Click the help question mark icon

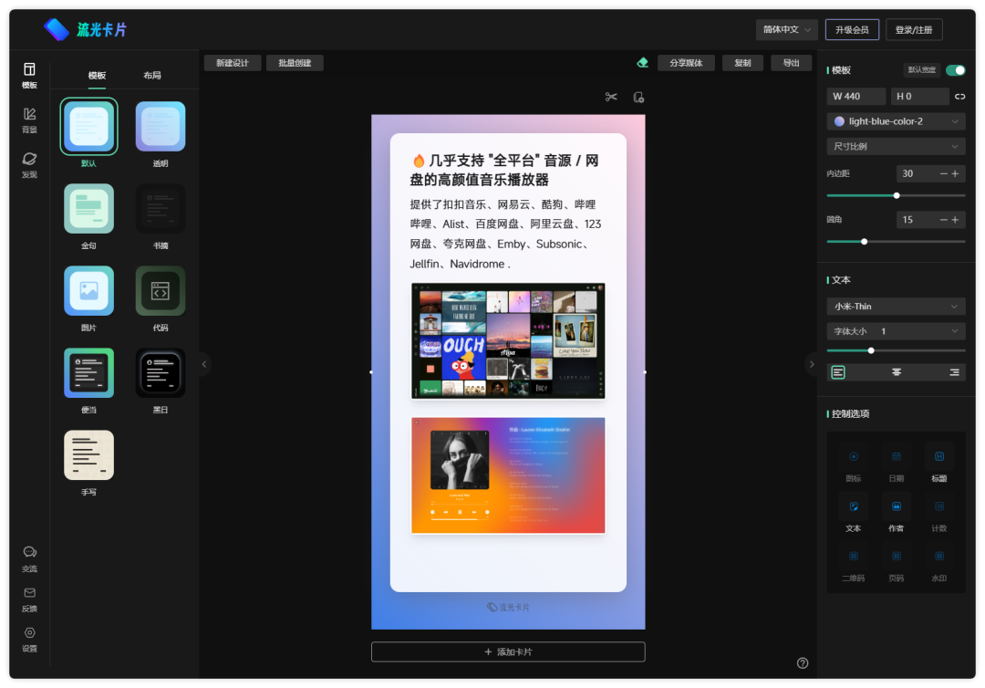pyautogui.click(x=803, y=663)
